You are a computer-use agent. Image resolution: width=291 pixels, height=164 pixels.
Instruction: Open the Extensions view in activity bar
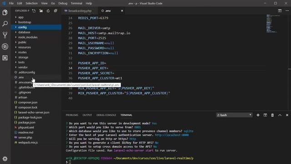[5, 58]
